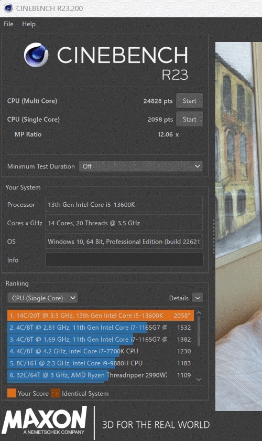262x441 pixels.
Task: Click the ranking list scroll down arrow
Action: pyautogui.click(x=199, y=380)
